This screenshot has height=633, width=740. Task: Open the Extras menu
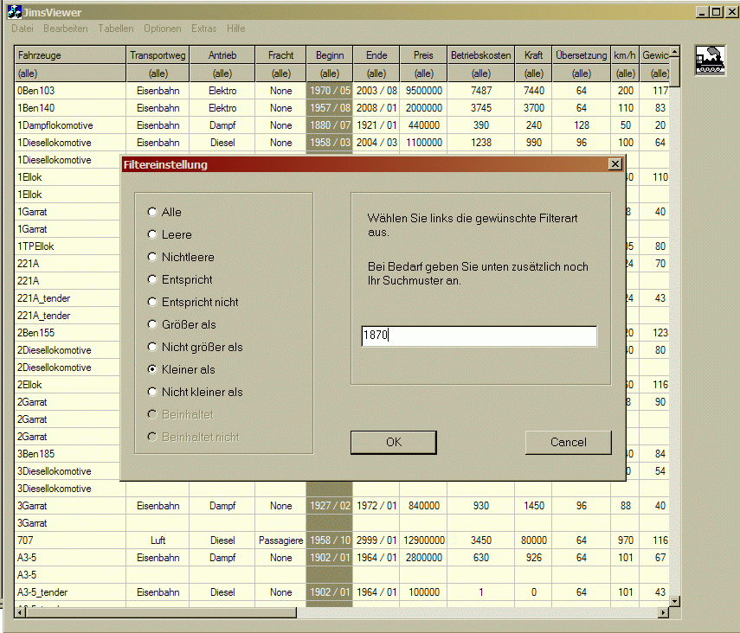pos(204,29)
